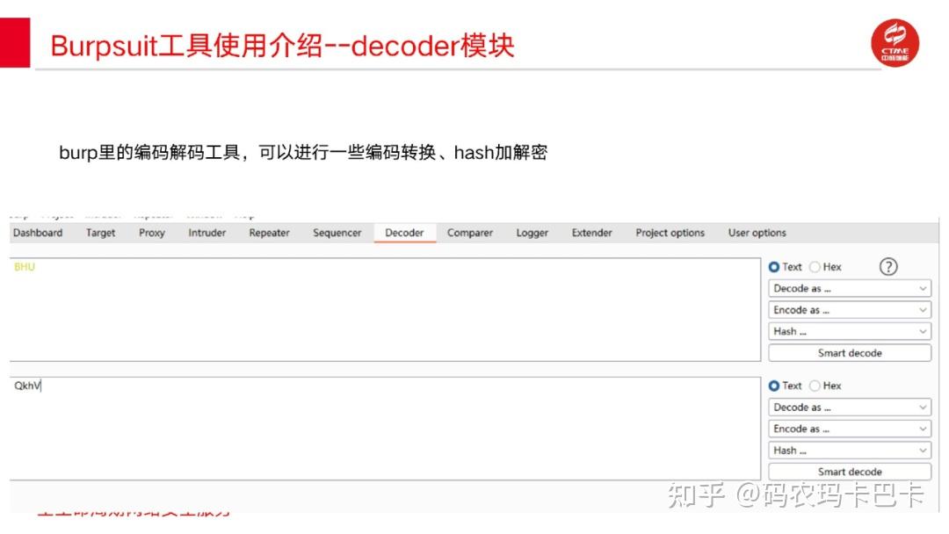Image resolution: width=949 pixels, height=534 pixels.
Task: Open the Intruder tab
Action: 207,233
